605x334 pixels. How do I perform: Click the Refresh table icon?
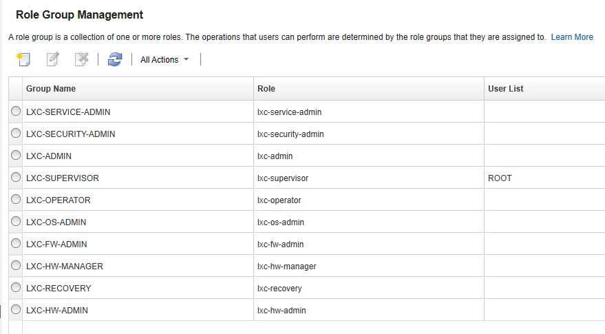[114, 59]
